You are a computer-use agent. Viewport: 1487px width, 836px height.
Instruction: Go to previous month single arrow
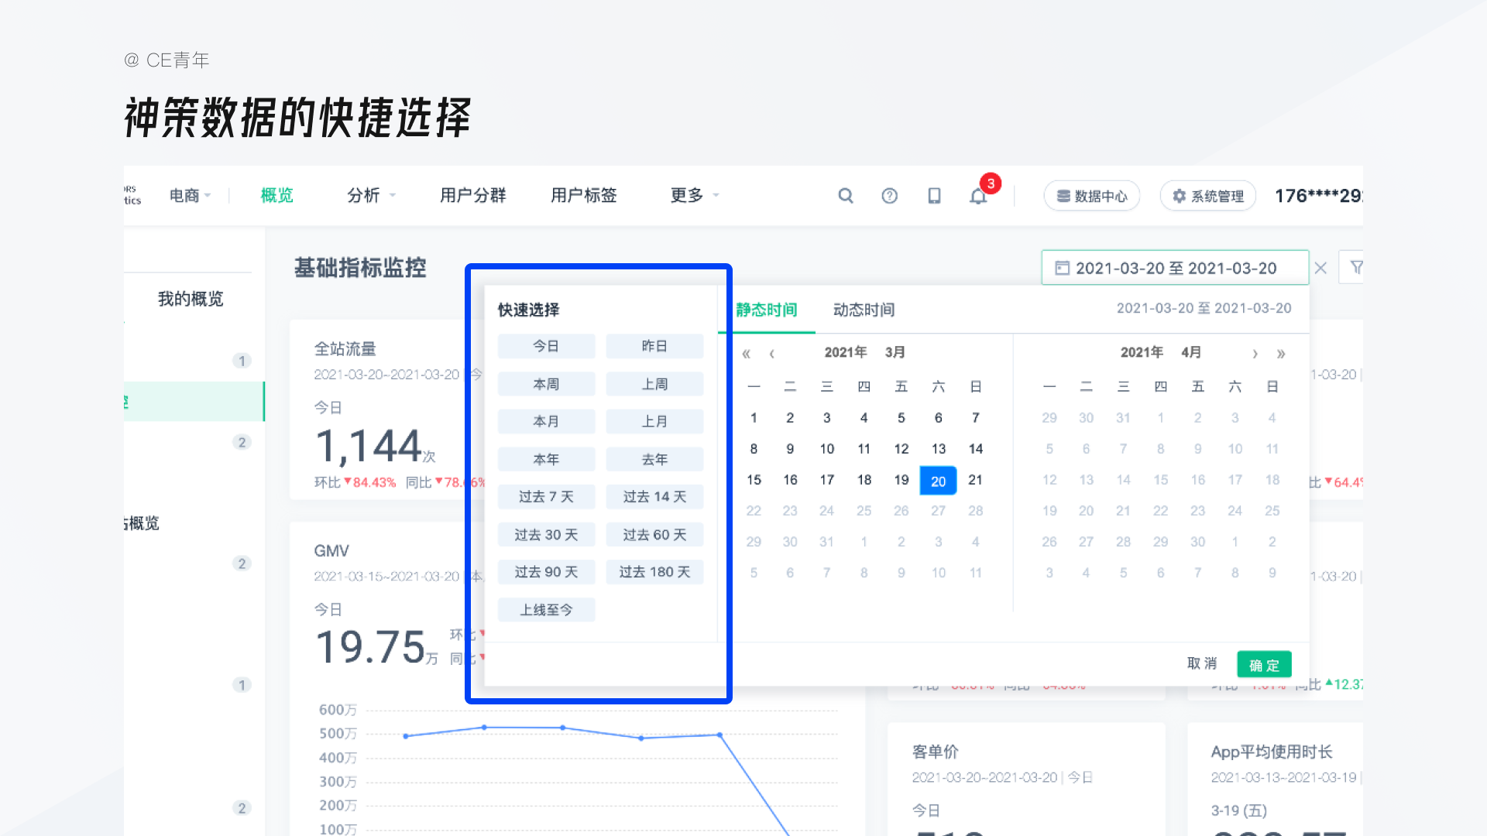point(771,354)
